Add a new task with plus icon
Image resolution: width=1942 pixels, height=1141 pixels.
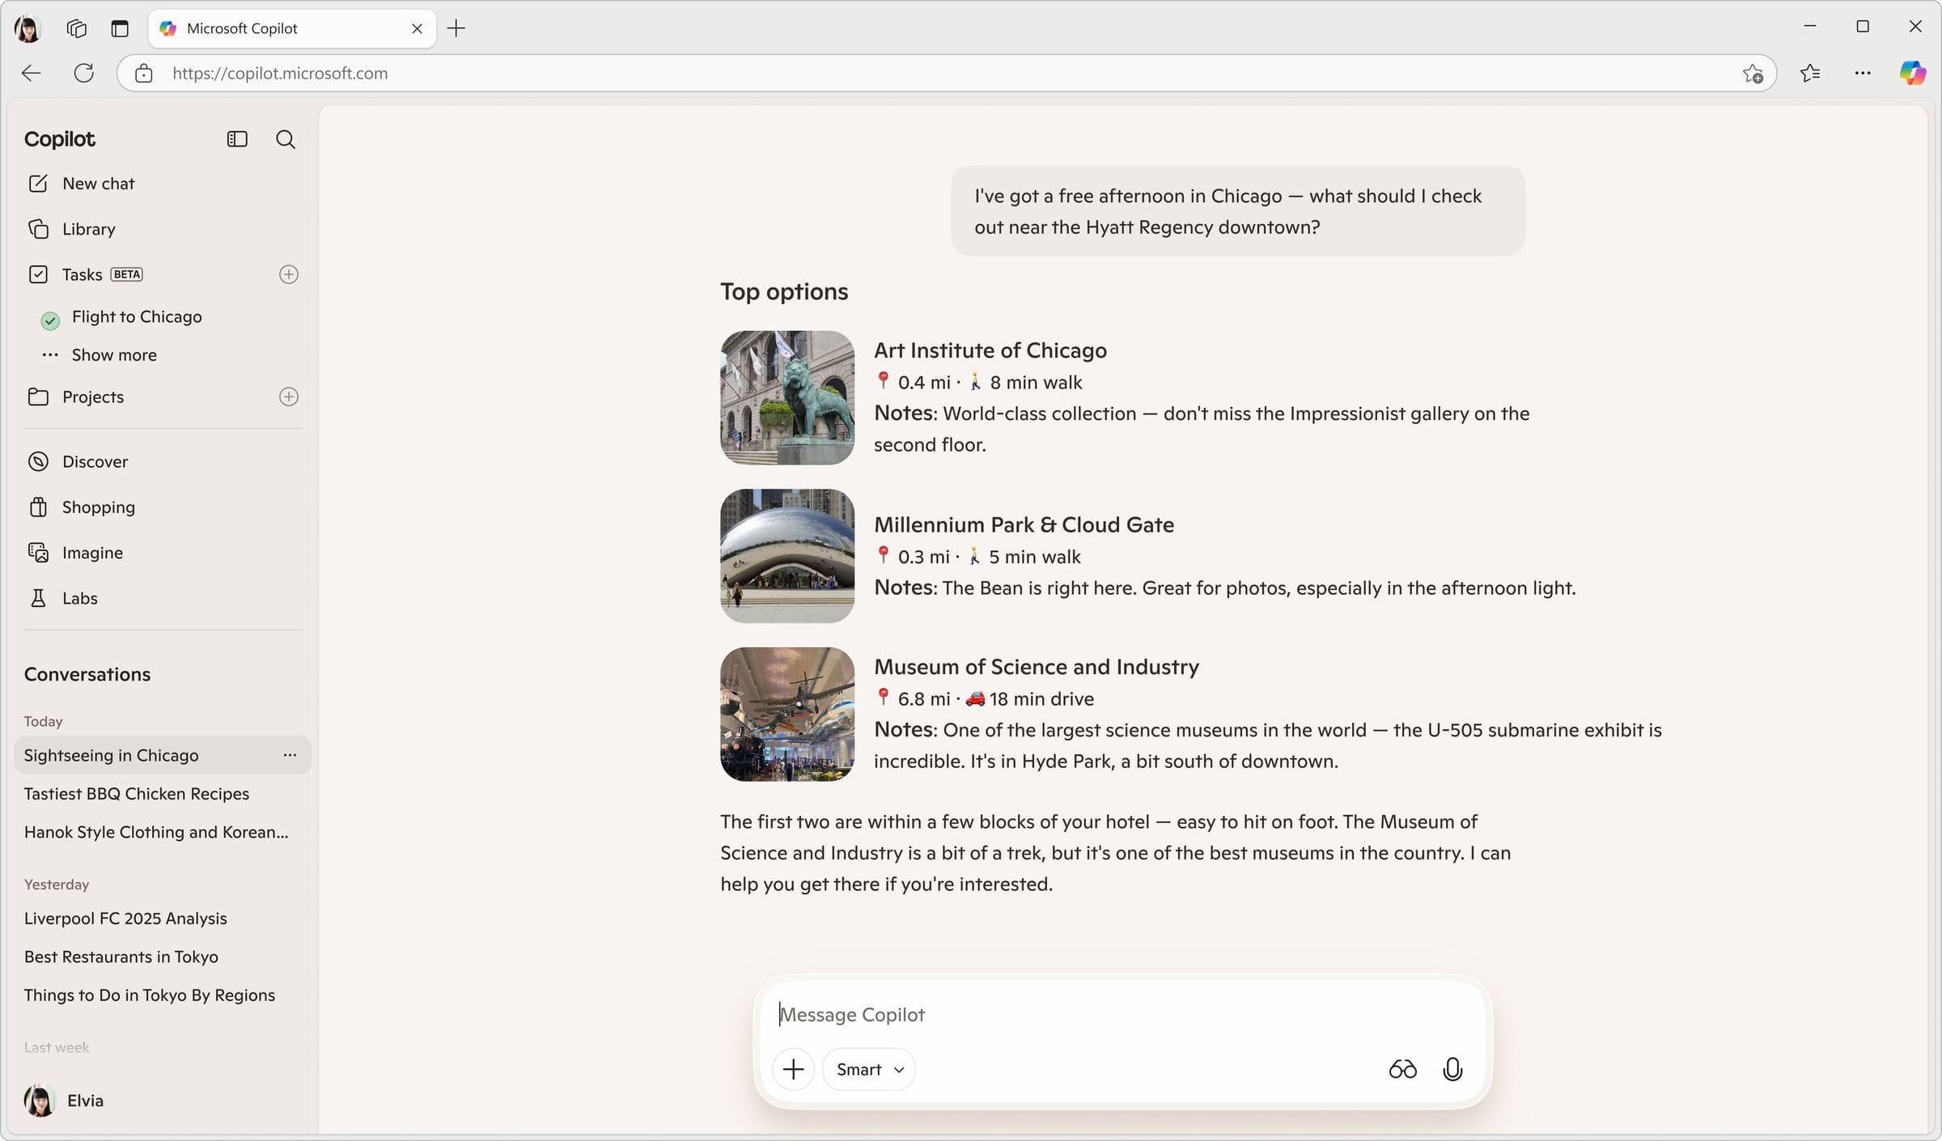tap(289, 274)
